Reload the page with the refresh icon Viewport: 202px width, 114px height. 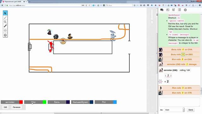(x=89, y=5)
